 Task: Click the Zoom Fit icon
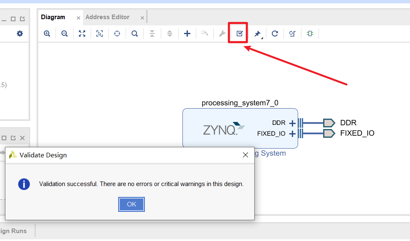coord(82,33)
